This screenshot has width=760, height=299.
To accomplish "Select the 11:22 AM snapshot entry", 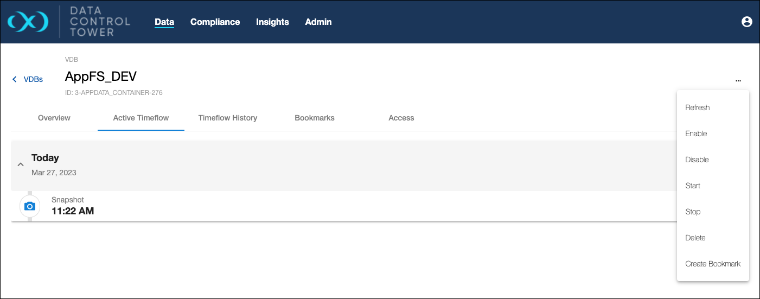I will tap(73, 211).
